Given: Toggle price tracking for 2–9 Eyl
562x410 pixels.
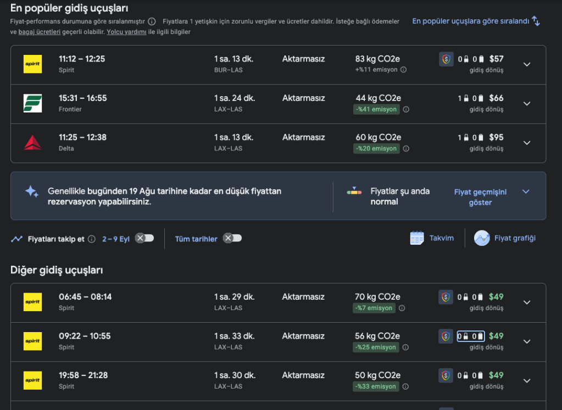Looking at the screenshot, I should (x=145, y=238).
